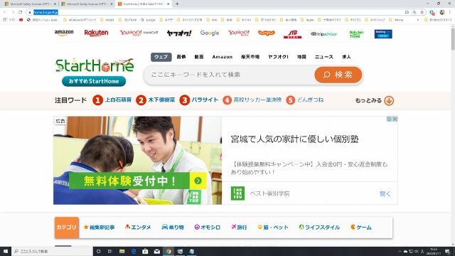
Task: Open the Windows notification center icon
Action: (447, 251)
